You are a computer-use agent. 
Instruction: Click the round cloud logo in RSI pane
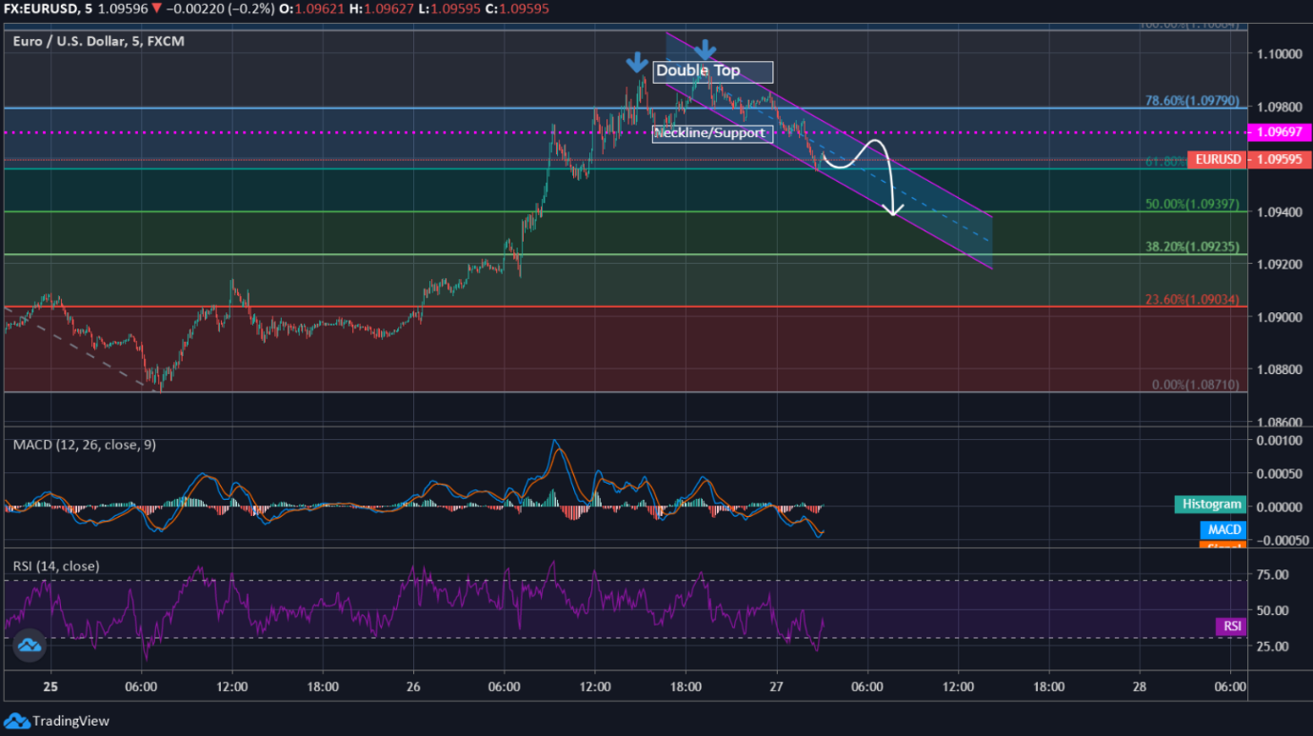[x=30, y=646]
